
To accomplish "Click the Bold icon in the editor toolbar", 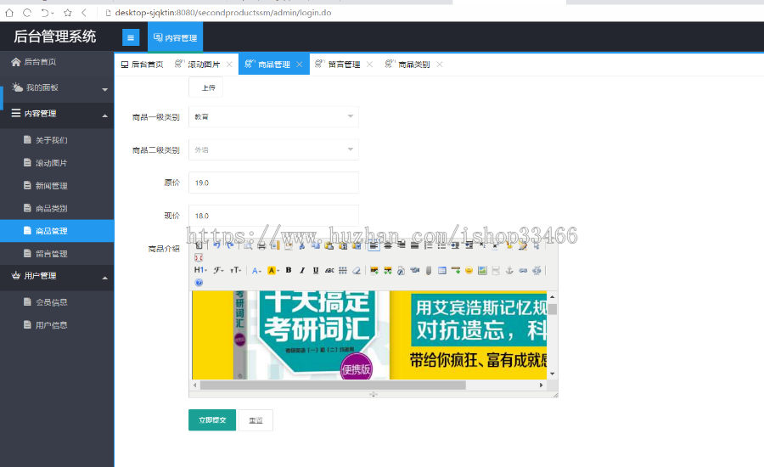I will click(289, 270).
